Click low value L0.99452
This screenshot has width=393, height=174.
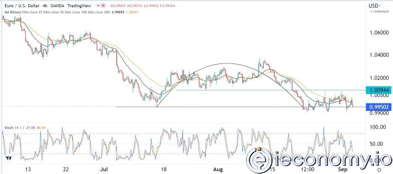point(151,5)
